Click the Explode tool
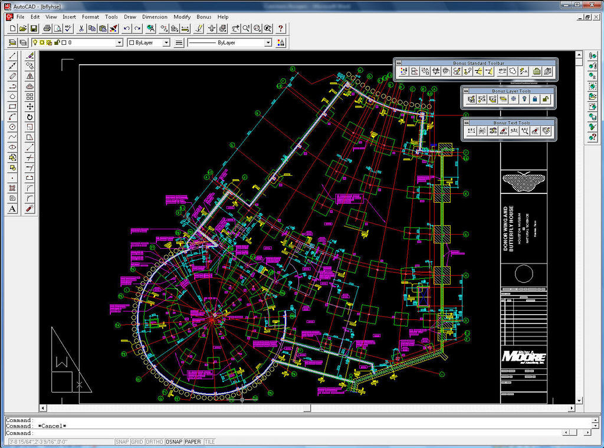The width and height of the screenshot is (604, 448). tap(29, 209)
